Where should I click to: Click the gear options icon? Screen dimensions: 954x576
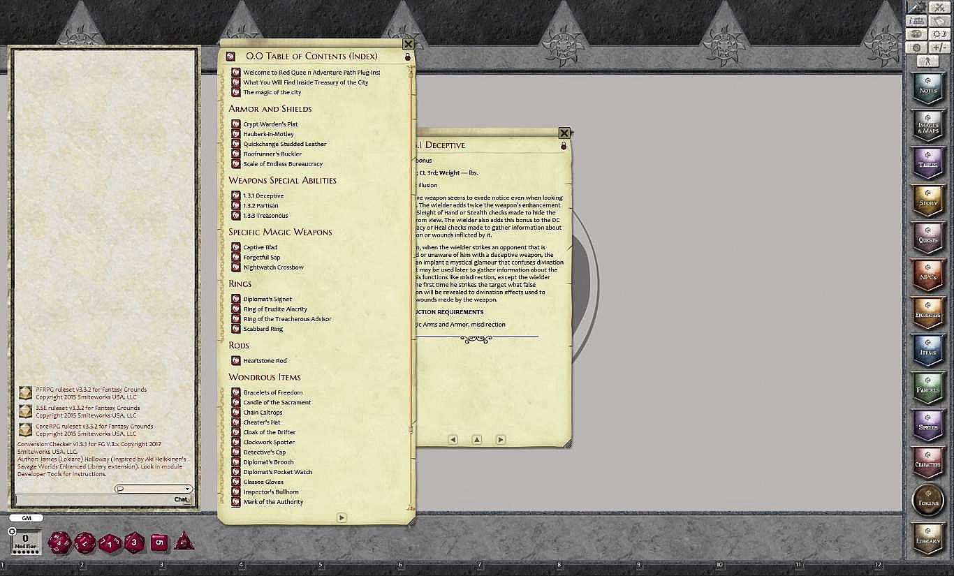pyautogui.click(x=917, y=47)
